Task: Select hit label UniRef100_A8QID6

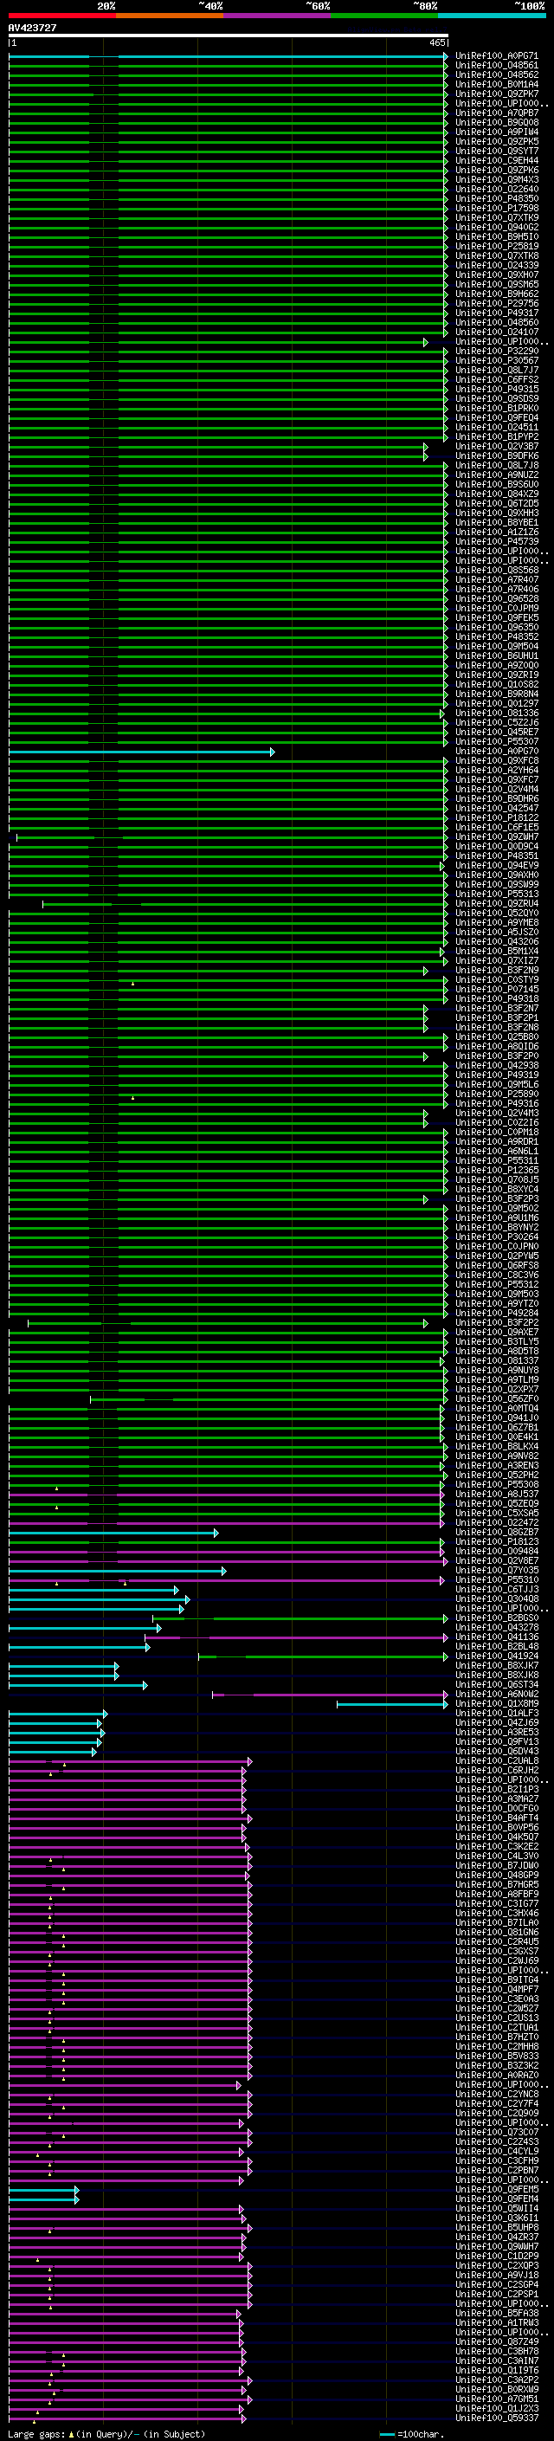Action: coord(496,1046)
